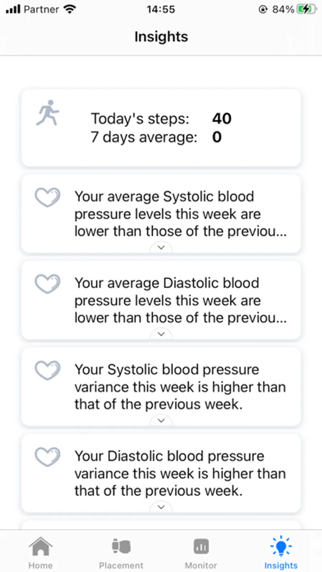The height and width of the screenshot is (572, 322).
Task: Expand the average Systolic blood pressure insight
Action: point(161,247)
